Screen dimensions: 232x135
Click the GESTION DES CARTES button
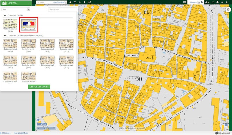tap(39, 87)
